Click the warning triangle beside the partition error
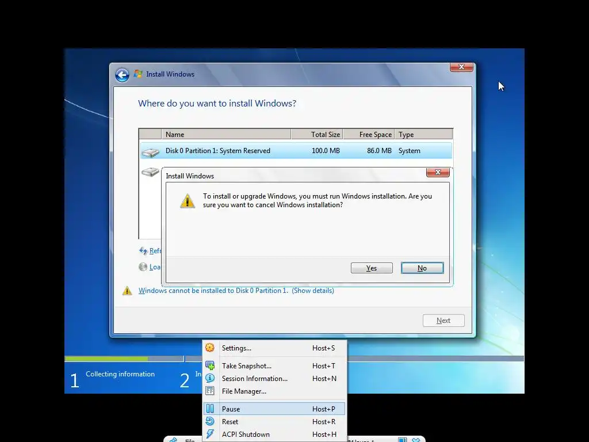589x442 pixels. [x=127, y=291]
